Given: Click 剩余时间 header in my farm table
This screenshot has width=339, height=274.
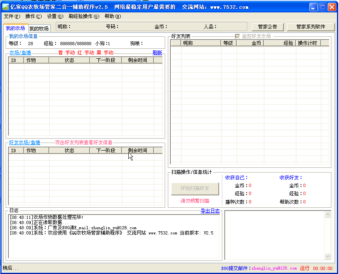Looking at the screenshot, I should pyautogui.click(x=138, y=60).
